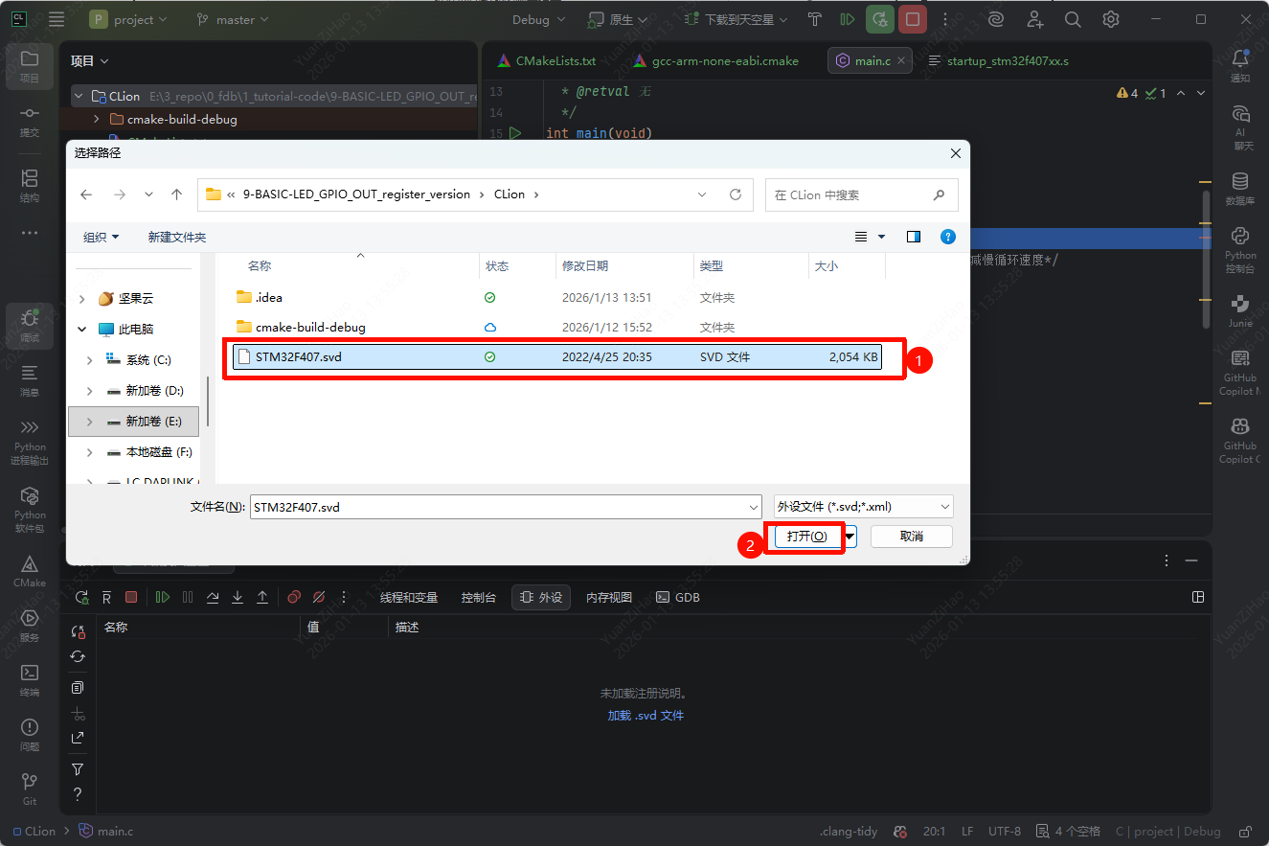The height and width of the screenshot is (846, 1269).
Task: Click the search box in CLion folder
Action: (x=852, y=194)
